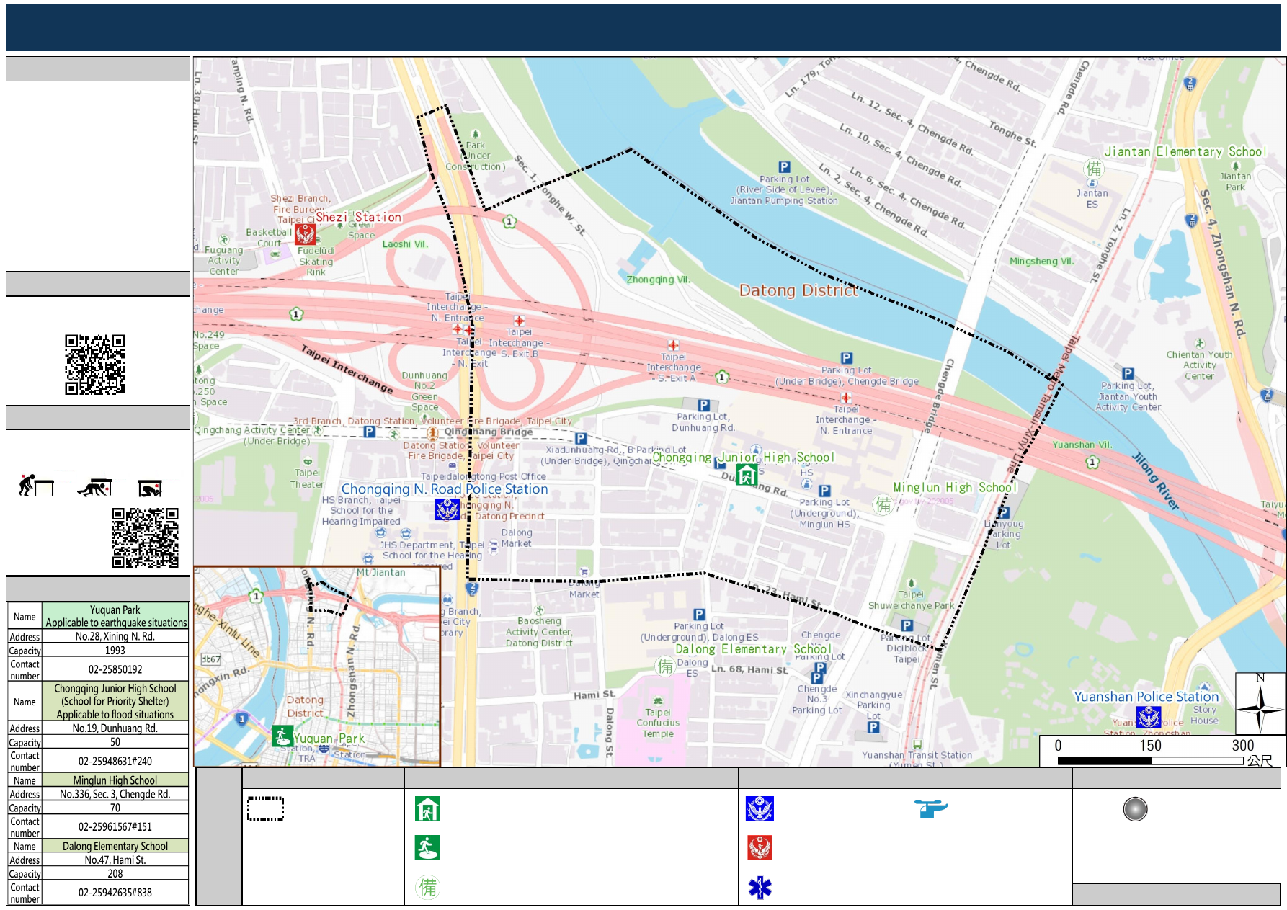Click the red fire department icon in the legend
The image size is (1287, 910).
point(760,848)
